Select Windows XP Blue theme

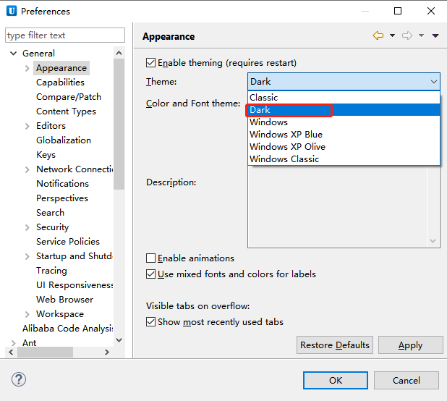point(344,135)
